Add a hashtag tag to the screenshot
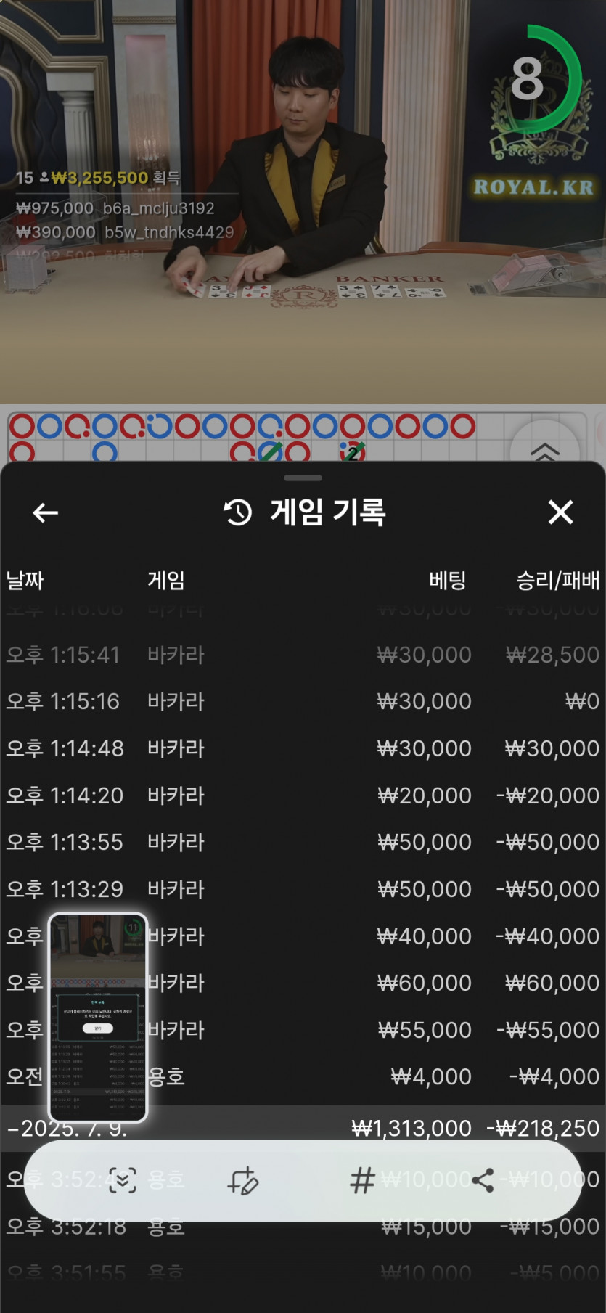Screen dimensions: 606x1313 pos(362,1180)
